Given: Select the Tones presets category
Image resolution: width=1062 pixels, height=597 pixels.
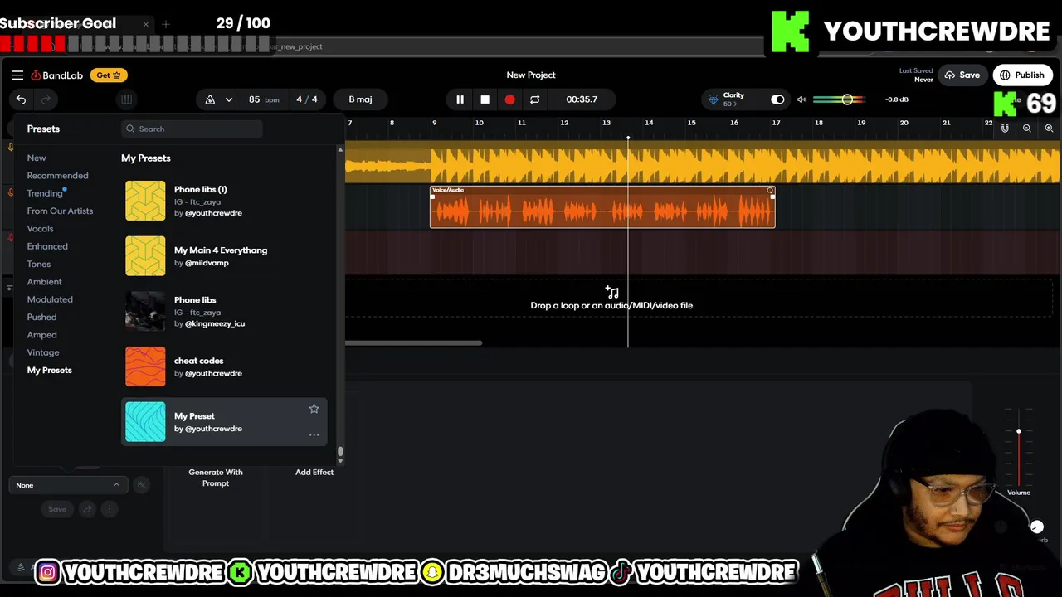Looking at the screenshot, I should (39, 264).
